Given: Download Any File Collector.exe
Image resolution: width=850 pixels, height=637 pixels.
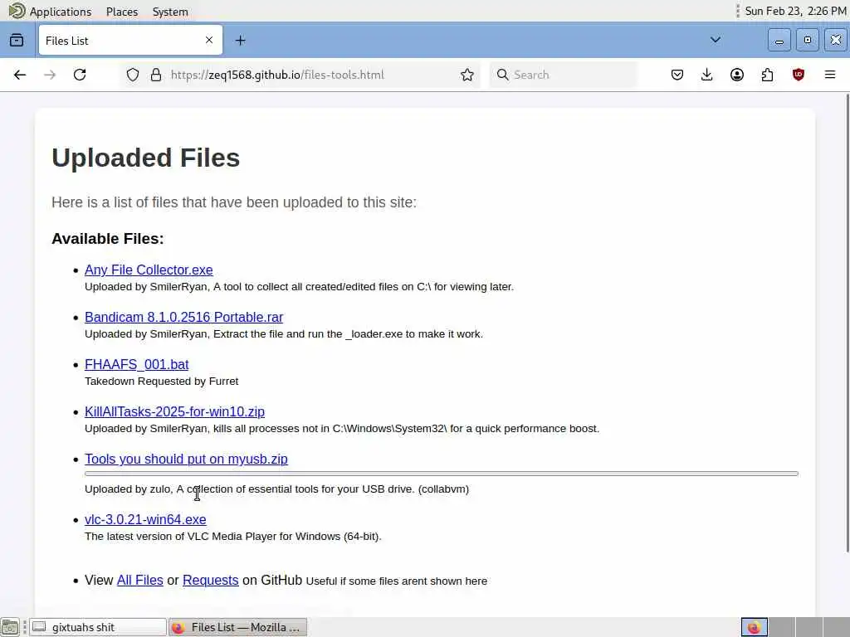Looking at the screenshot, I should click(149, 270).
